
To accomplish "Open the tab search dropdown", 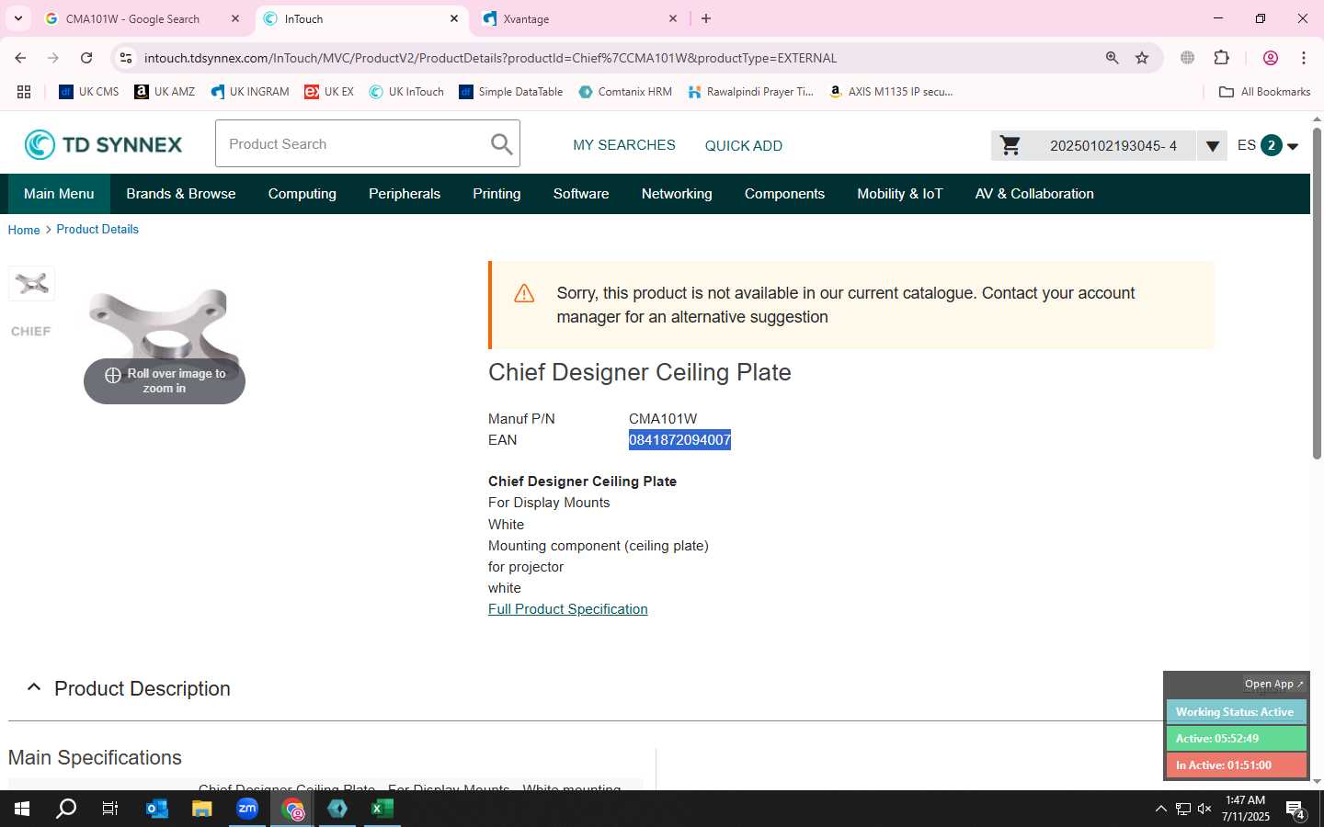I will [17, 18].
